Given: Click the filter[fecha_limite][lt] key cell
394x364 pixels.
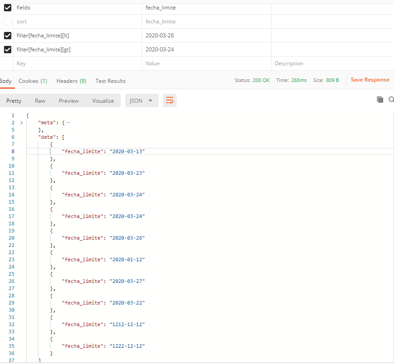Looking at the screenshot, I should pyautogui.click(x=77, y=36).
